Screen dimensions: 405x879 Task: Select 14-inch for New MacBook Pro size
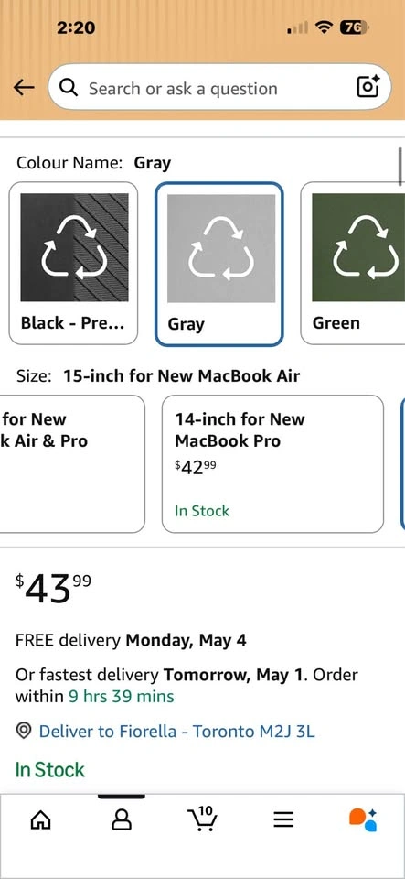pos(273,463)
